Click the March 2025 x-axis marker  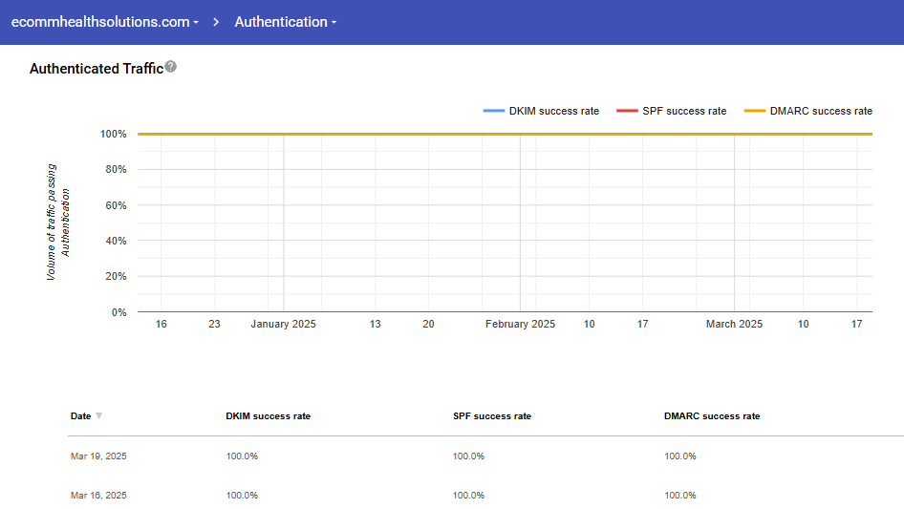[734, 325]
